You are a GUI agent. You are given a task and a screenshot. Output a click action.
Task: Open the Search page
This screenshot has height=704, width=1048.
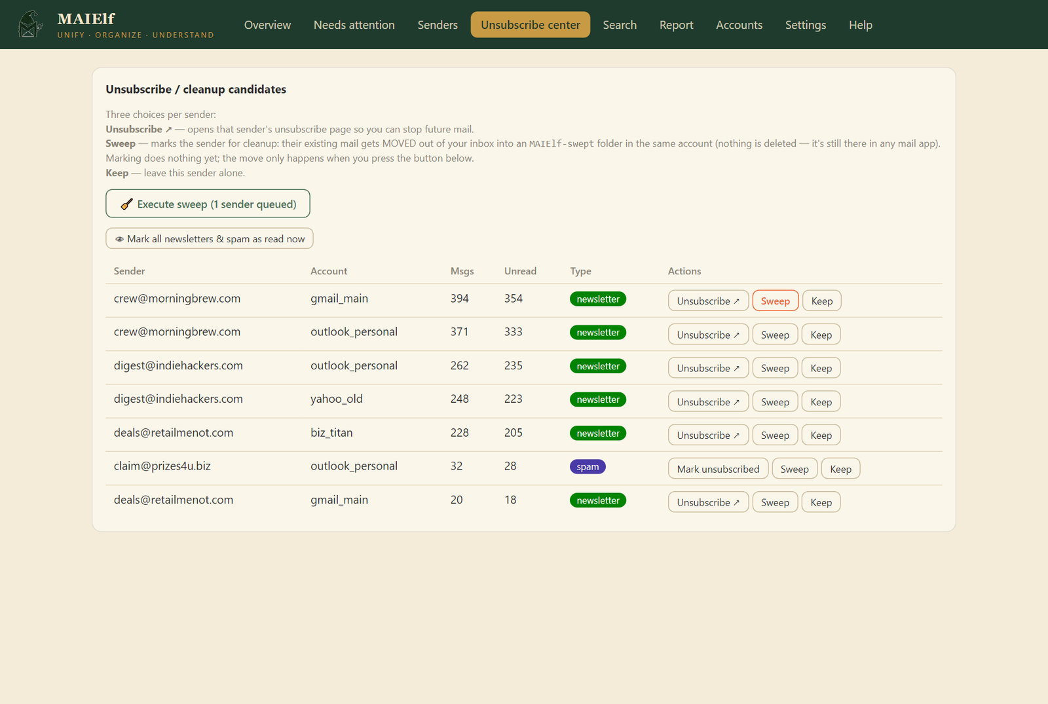[x=620, y=25]
